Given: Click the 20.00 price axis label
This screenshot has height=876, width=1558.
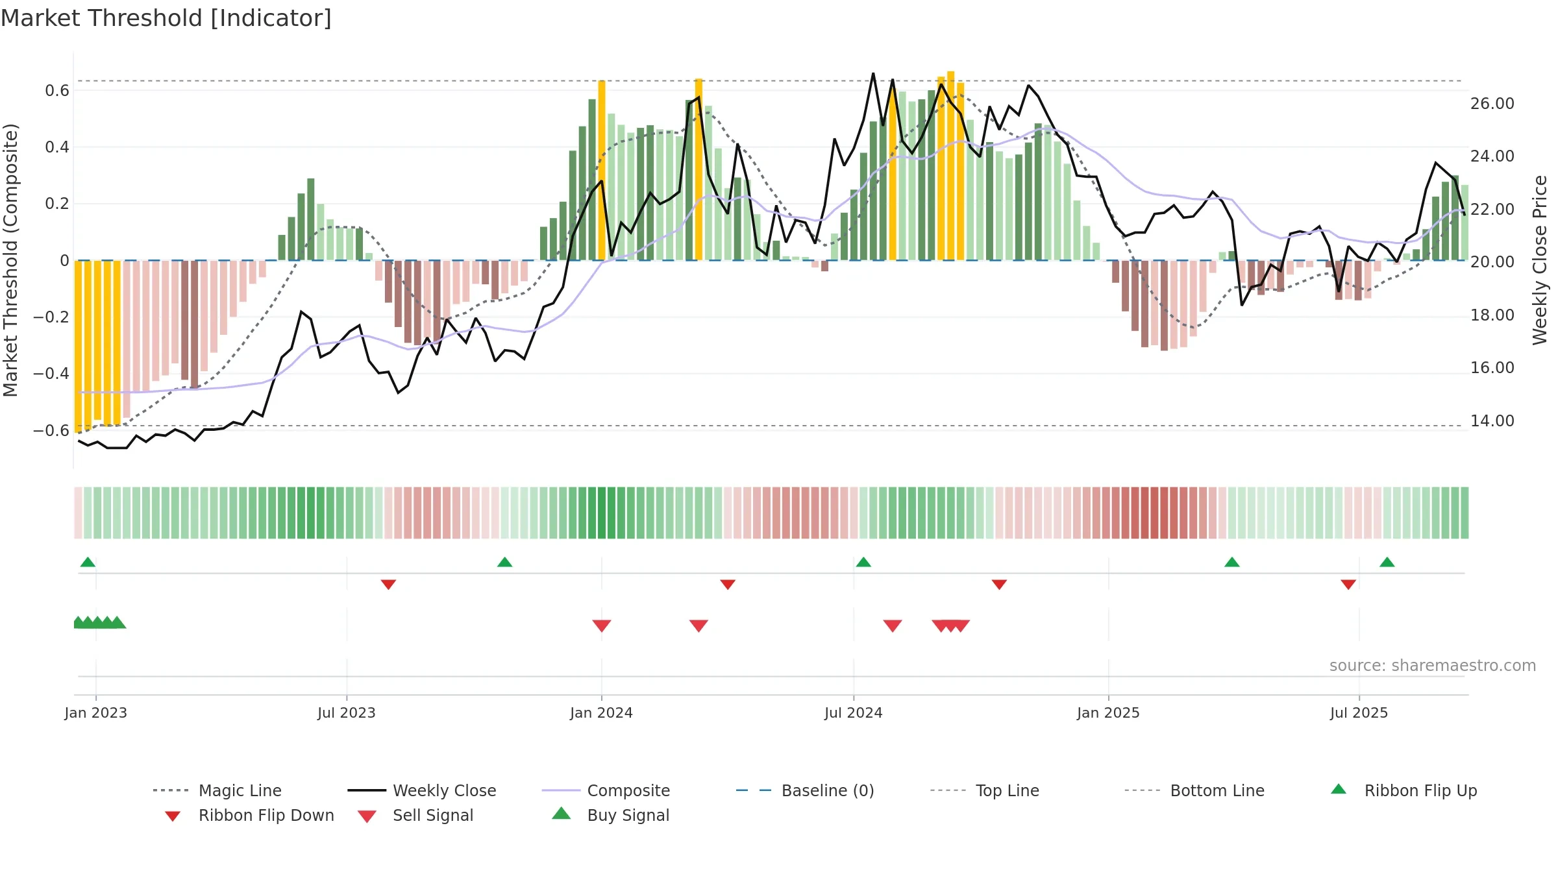Looking at the screenshot, I should [1492, 262].
